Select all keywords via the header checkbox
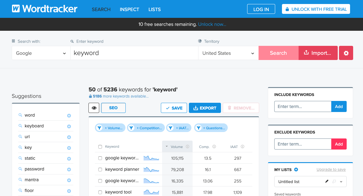 click(x=100, y=147)
